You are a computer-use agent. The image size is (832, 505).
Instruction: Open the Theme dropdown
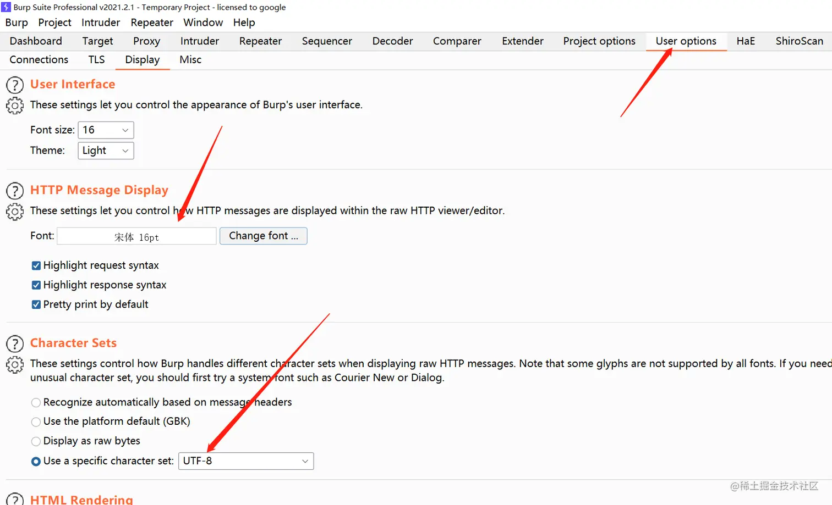click(x=106, y=151)
